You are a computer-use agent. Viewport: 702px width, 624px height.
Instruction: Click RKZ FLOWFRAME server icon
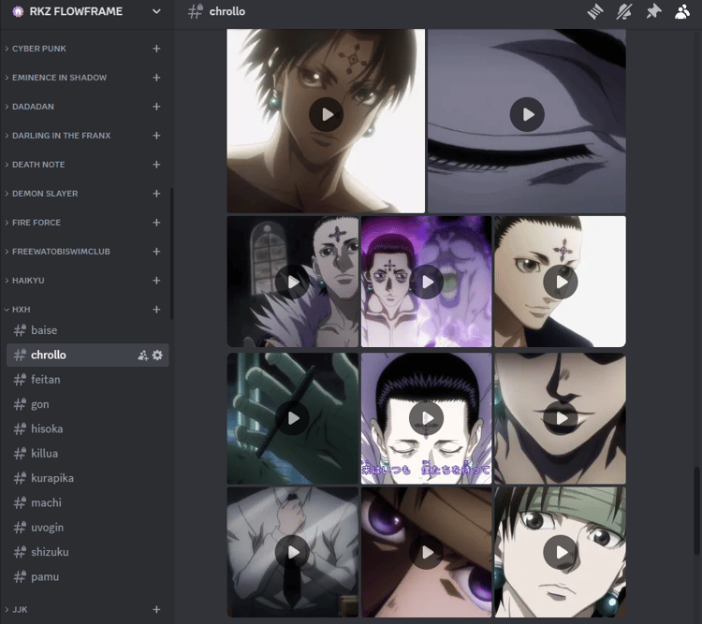[18, 11]
